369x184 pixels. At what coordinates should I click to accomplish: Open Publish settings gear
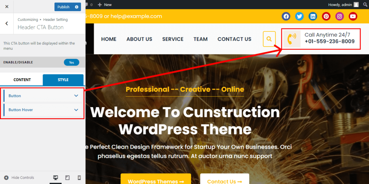click(x=76, y=7)
